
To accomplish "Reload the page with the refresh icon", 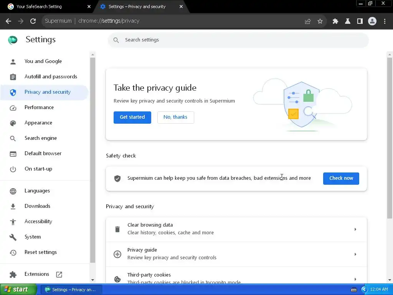I will [33, 21].
